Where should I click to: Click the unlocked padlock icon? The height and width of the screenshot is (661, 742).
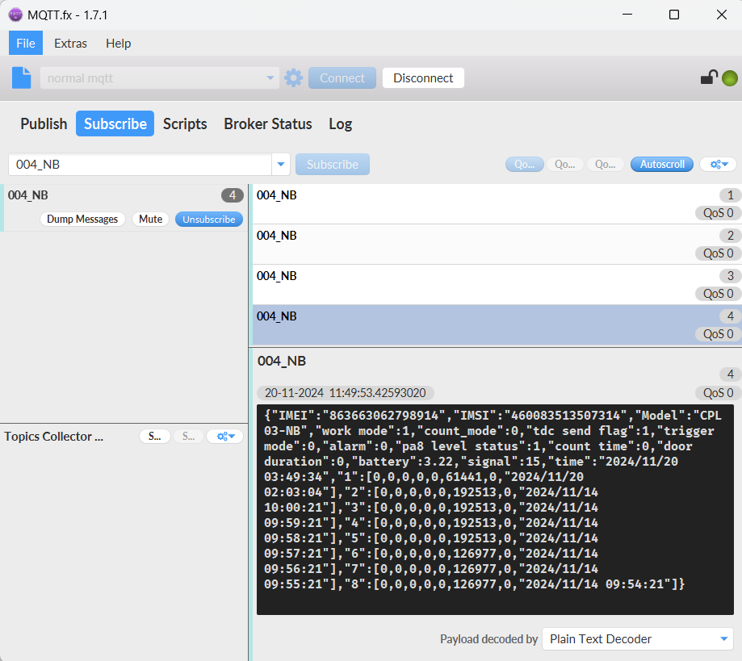[709, 77]
